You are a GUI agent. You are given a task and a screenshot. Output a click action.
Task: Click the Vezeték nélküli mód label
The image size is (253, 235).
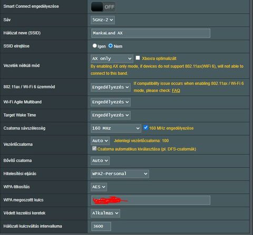[22, 65]
